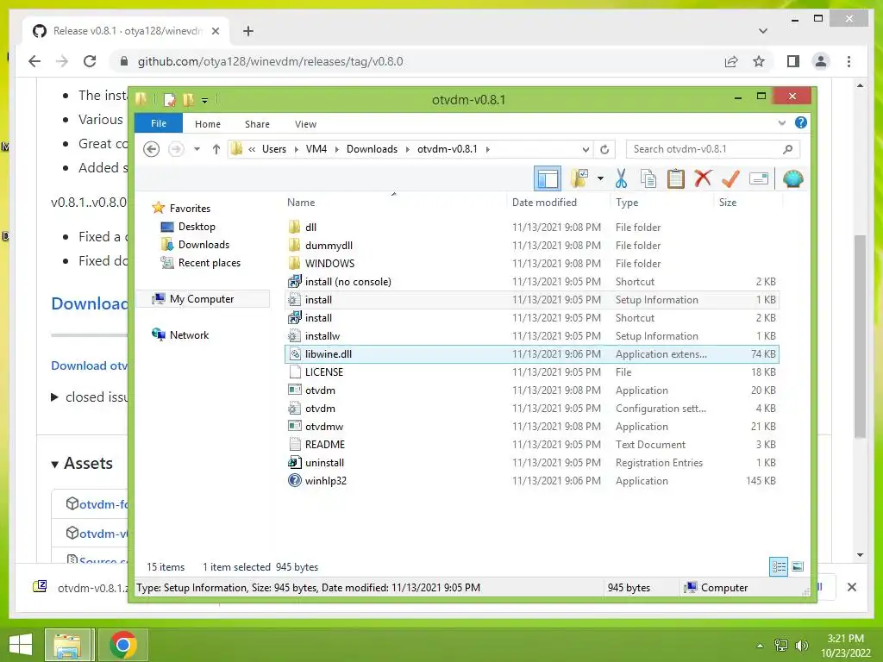
Task: Select the winhlp32 application
Action: (x=532, y=481)
